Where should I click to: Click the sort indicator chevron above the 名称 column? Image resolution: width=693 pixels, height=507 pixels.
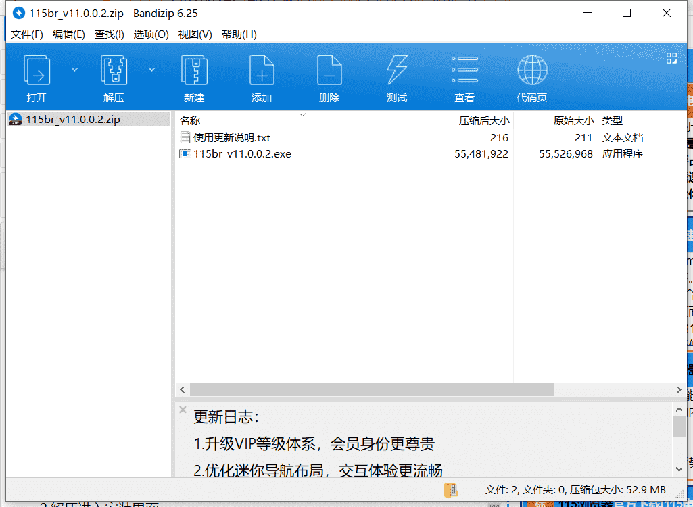coord(302,114)
